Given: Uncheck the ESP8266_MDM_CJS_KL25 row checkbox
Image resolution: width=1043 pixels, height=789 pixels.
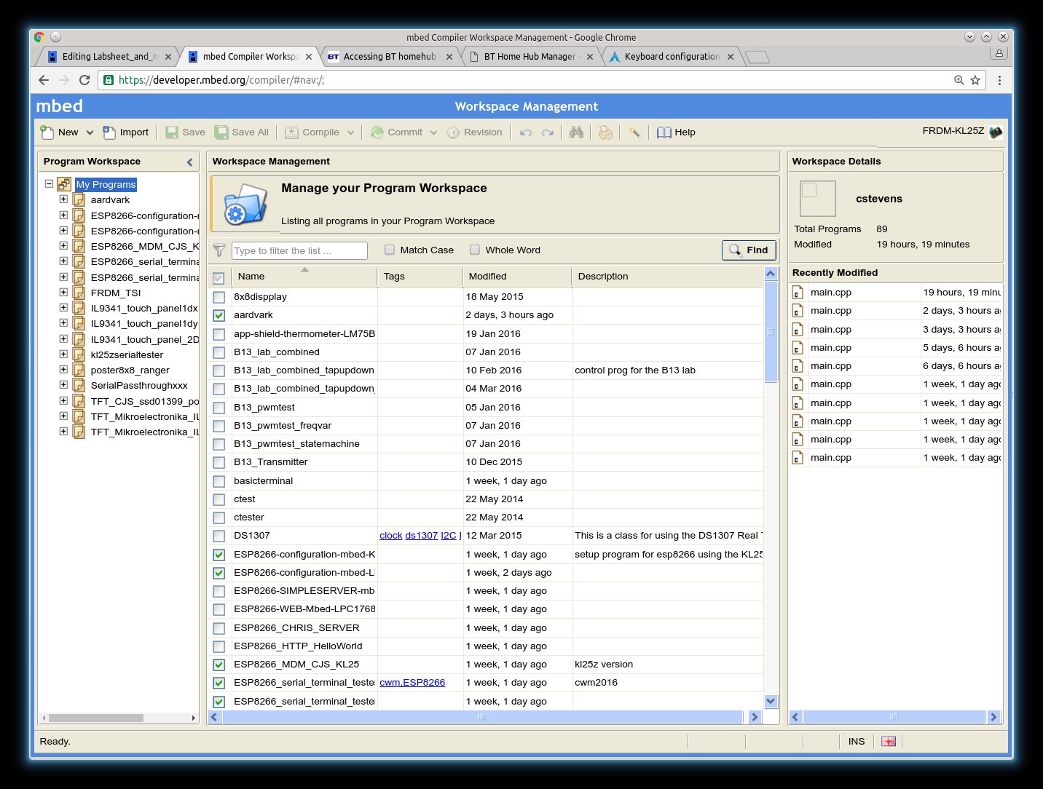Looking at the screenshot, I should [219, 665].
